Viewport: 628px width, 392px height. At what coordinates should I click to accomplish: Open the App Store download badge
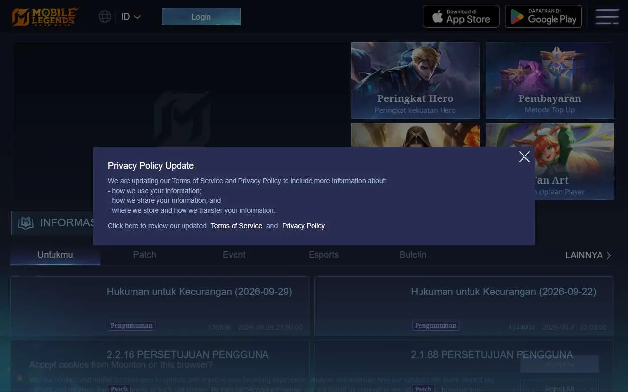point(461,17)
